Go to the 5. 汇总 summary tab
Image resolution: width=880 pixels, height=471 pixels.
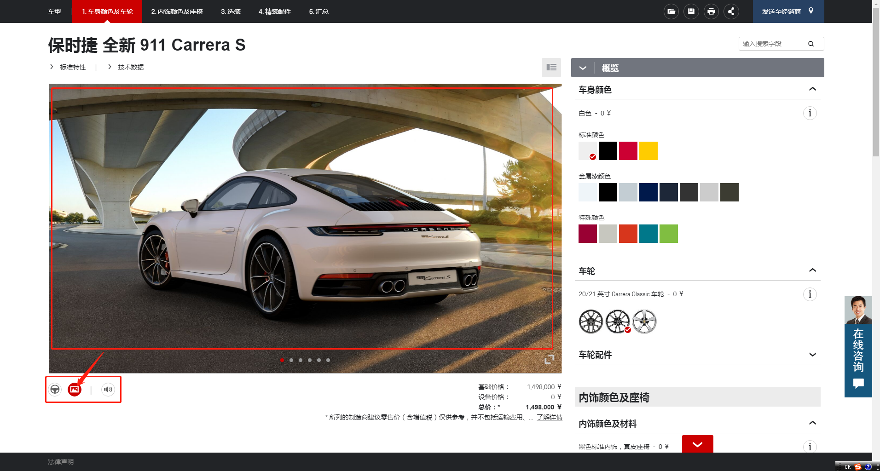point(318,11)
